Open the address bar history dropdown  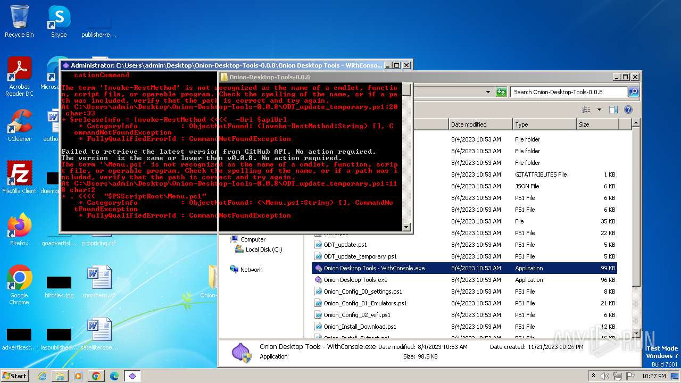coord(488,92)
